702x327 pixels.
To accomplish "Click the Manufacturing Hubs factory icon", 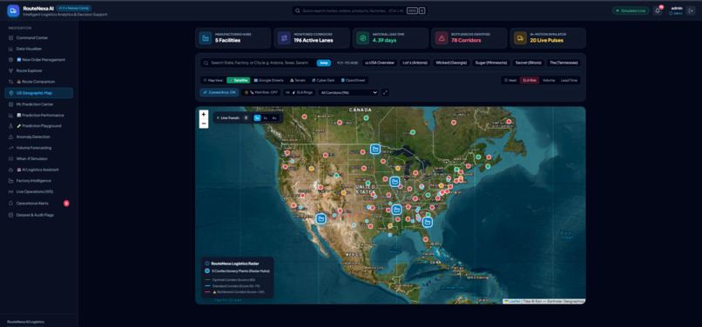I will (x=206, y=38).
